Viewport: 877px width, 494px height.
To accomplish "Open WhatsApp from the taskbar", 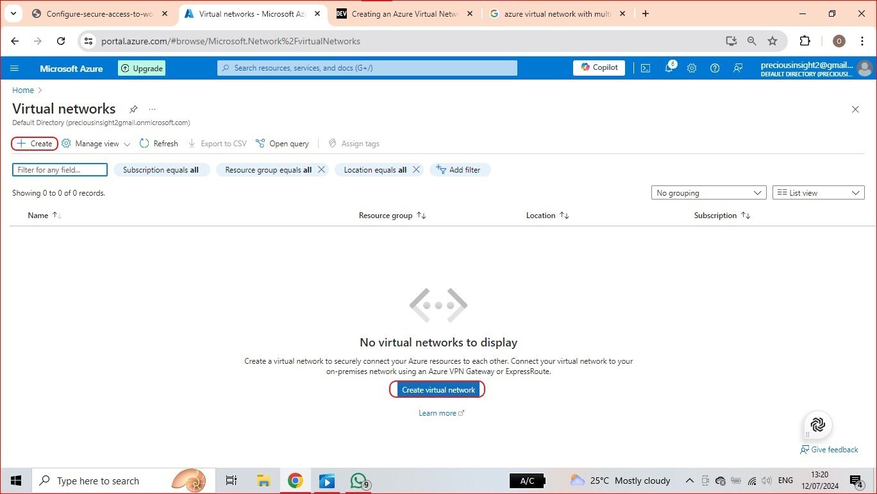I will 359,481.
